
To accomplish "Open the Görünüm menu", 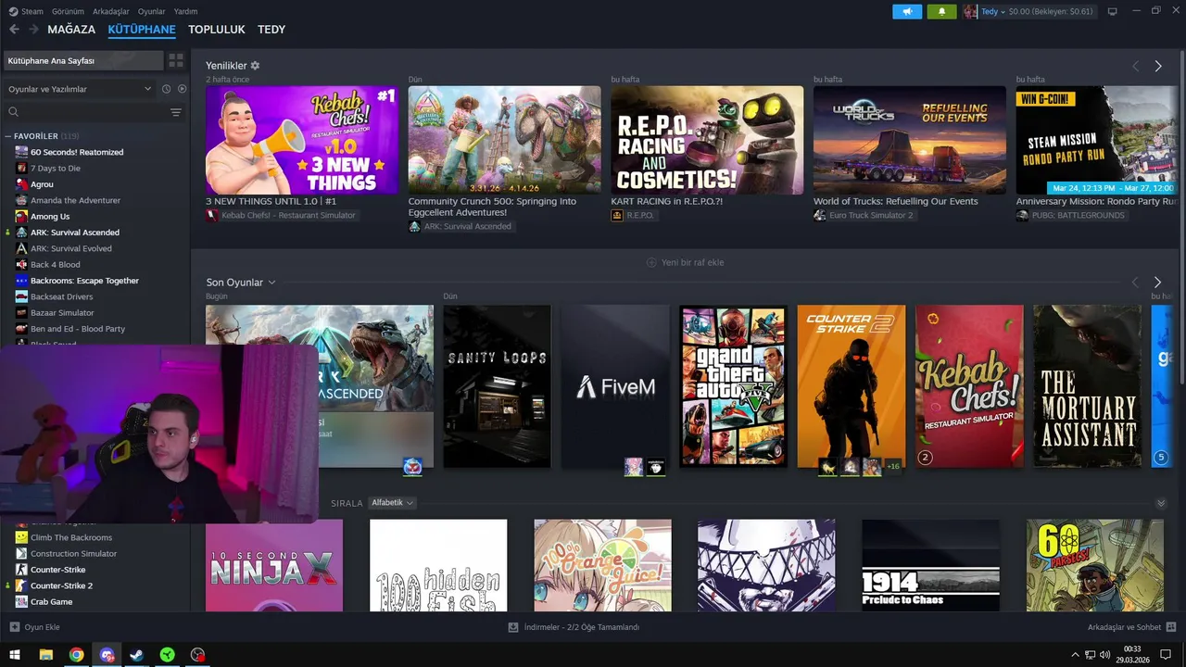I will (68, 11).
